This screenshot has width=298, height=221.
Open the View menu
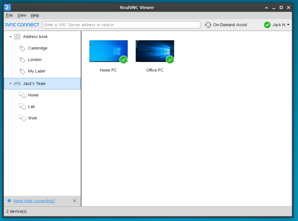tap(22, 15)
